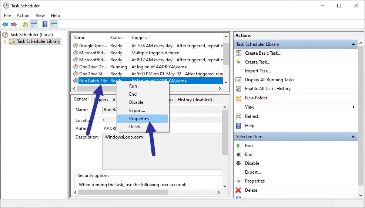Click the Refresh icon in Actions pane

point(239,116)
